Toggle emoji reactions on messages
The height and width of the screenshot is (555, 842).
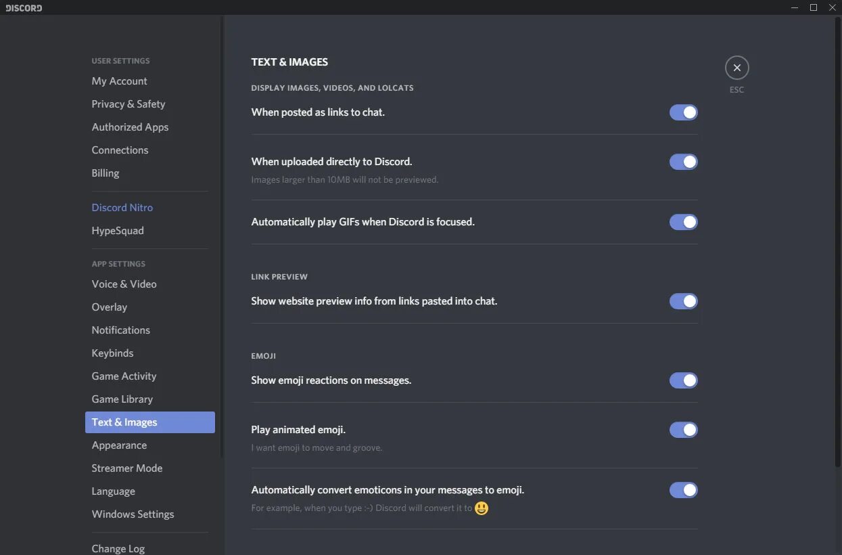683,380
